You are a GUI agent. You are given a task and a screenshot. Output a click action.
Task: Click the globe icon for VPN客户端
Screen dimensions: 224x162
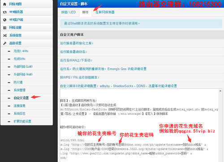pos(5,20)
